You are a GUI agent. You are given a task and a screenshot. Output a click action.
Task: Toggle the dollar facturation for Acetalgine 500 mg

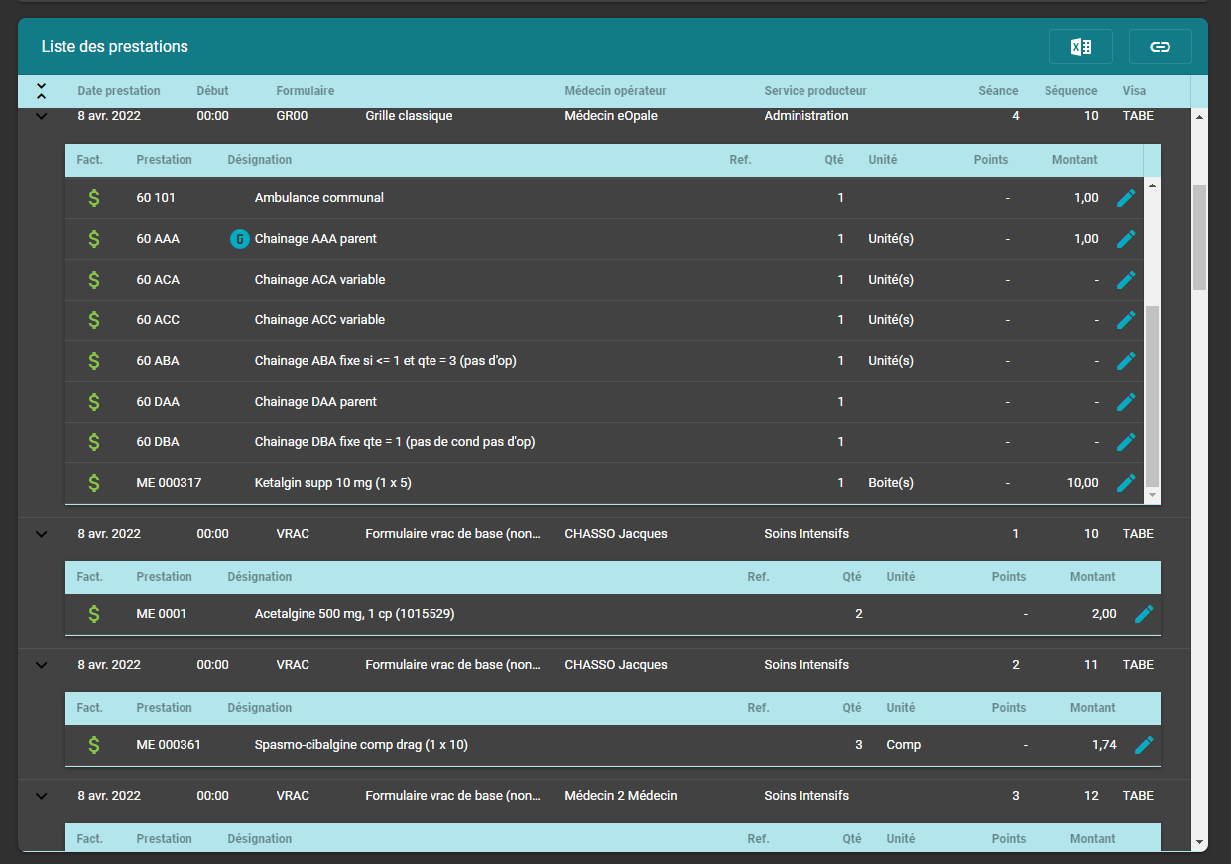pos(94,613)
